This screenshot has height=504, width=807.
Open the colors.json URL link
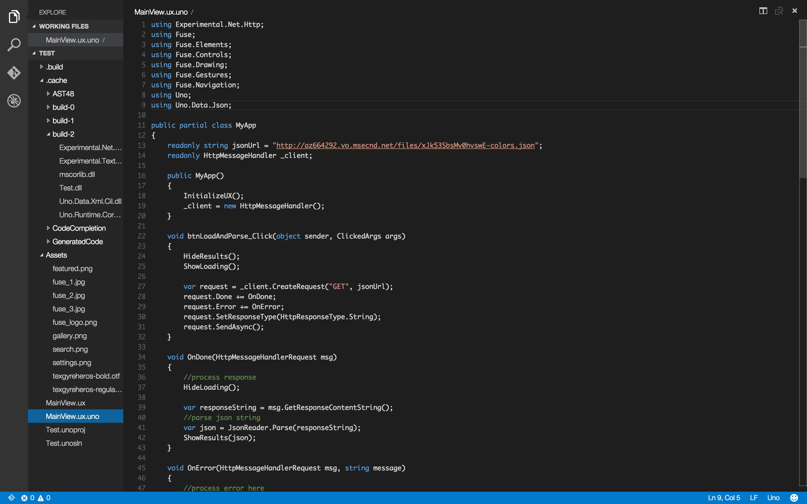pyautogui.click(x=405, y=145)
